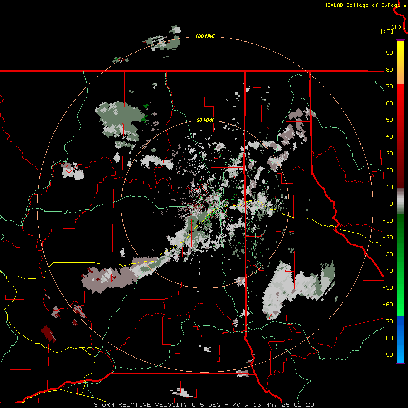The height and width of the screenshot is (408, 408).
Task: Click the -20 value on the velocity scale
Action: [388, 238]
